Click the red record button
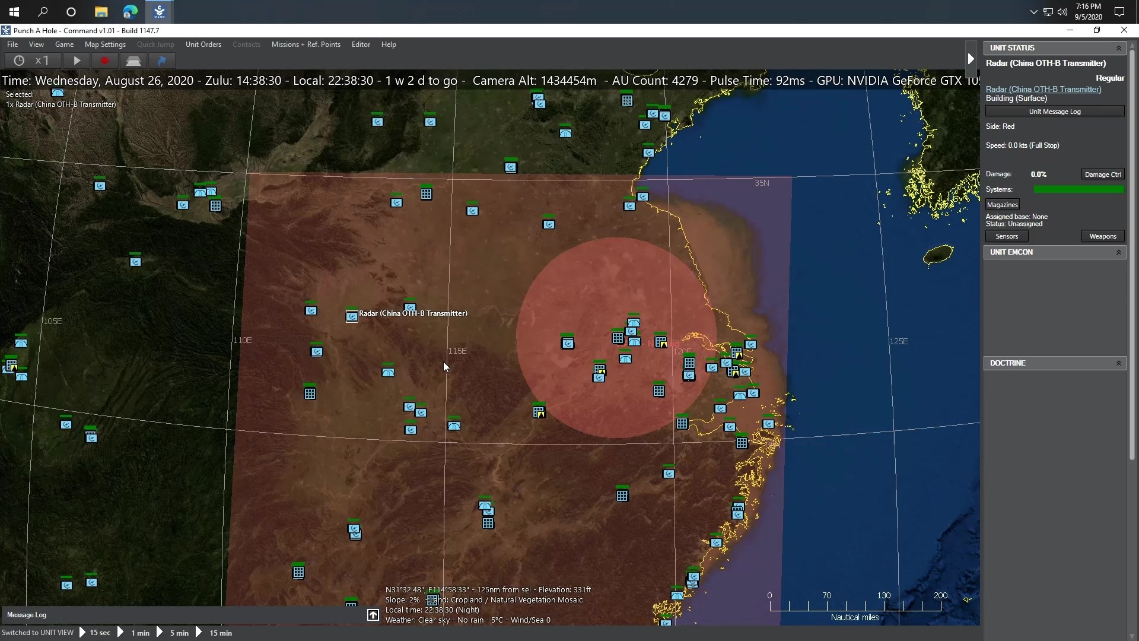This screenshot has width=1139, height=641. tap(104, 61)
